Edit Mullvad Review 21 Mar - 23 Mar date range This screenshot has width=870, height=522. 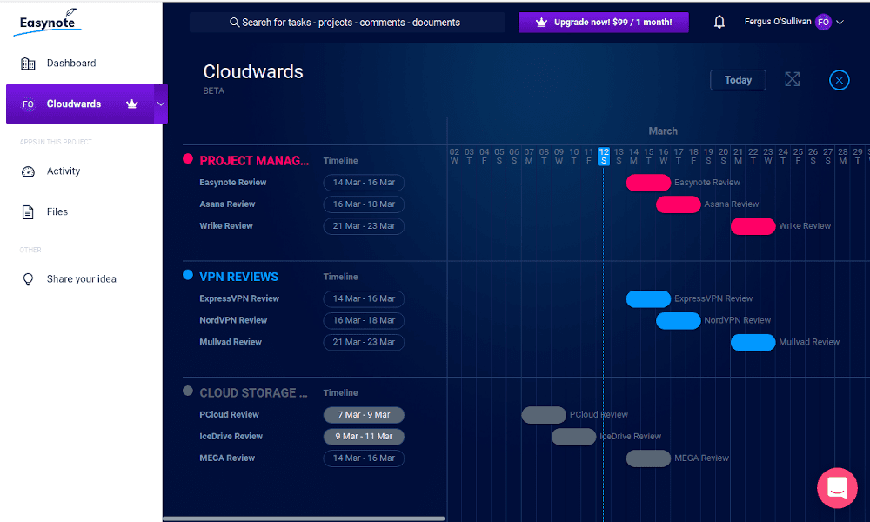364,342
